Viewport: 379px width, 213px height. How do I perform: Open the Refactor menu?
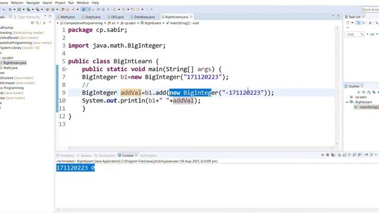[17, 2]
